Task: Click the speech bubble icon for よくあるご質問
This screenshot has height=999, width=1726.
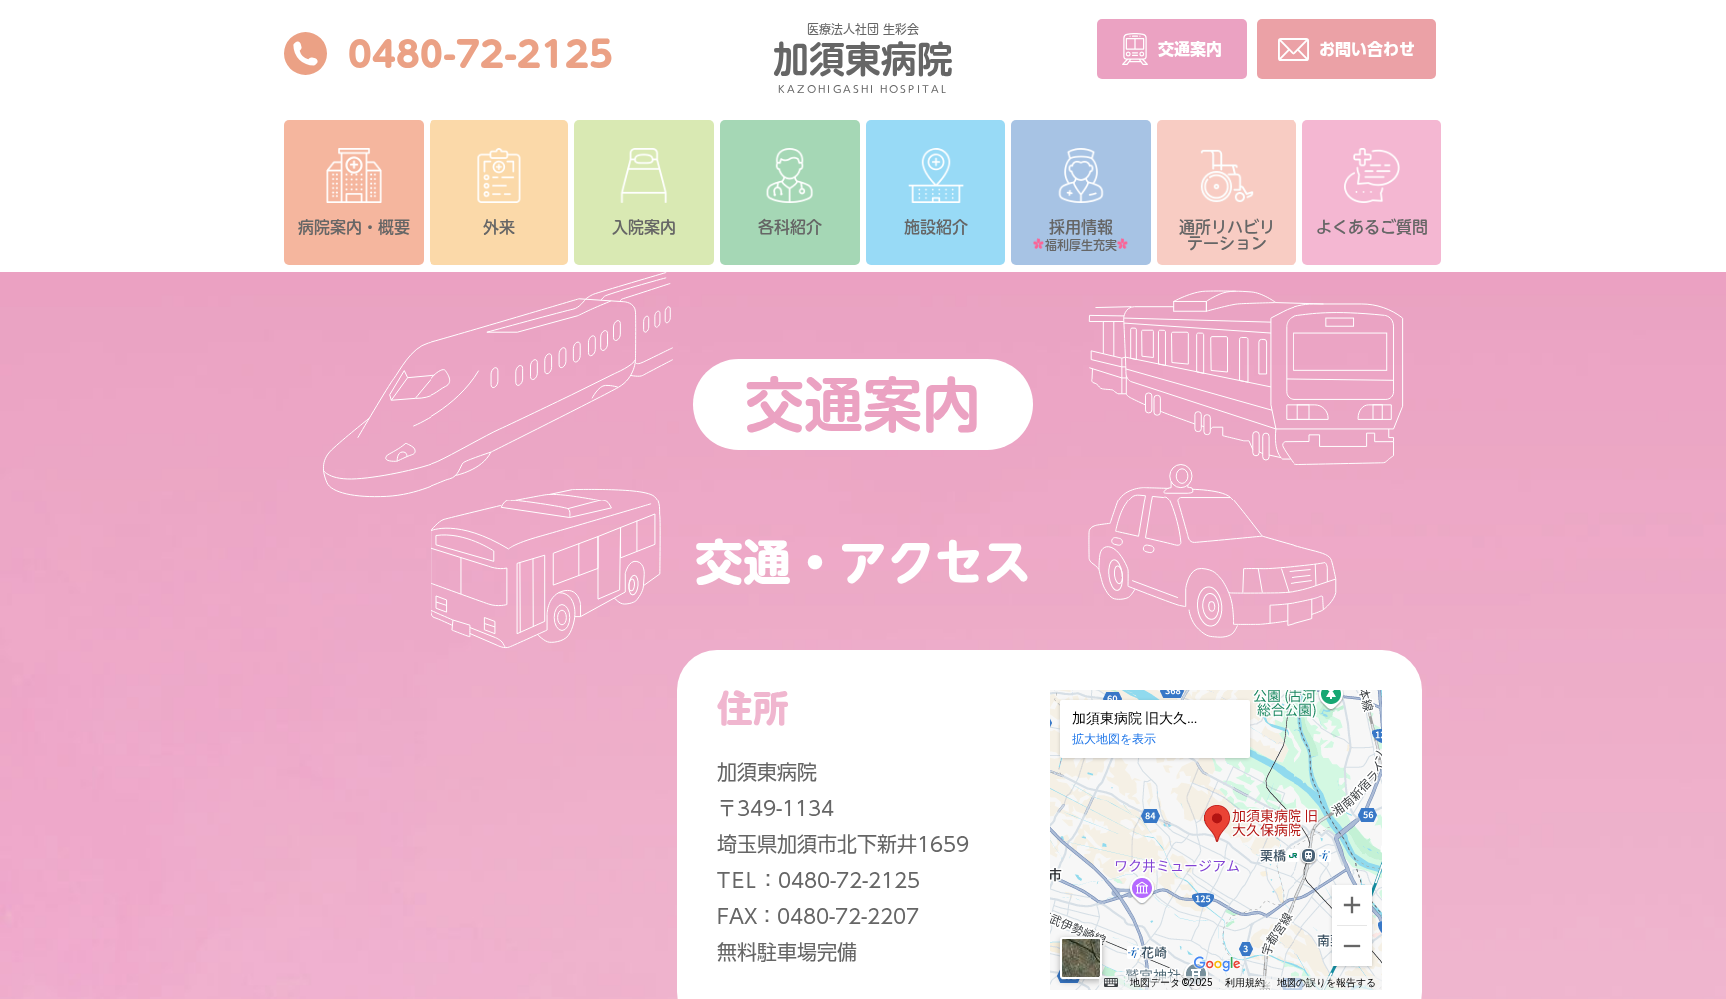Action: point(1371,176)
